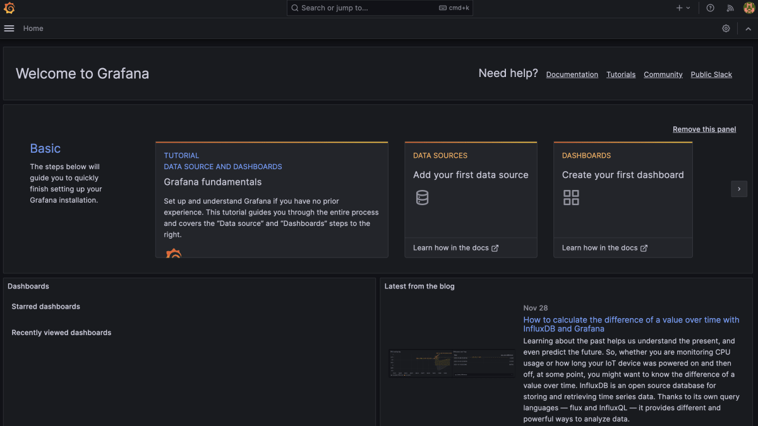Open the Public Slack link
The image size is (758, 426).
711,74
